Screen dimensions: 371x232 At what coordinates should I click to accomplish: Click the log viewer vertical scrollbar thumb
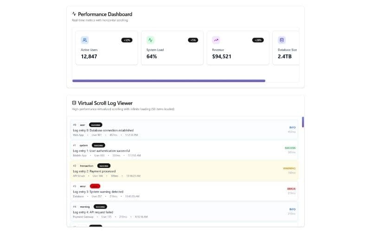click(303, 122)
